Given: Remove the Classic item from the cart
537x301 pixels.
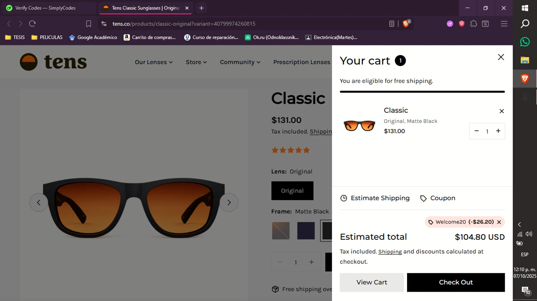Looking at the screenshot, I should click(502, 111).
